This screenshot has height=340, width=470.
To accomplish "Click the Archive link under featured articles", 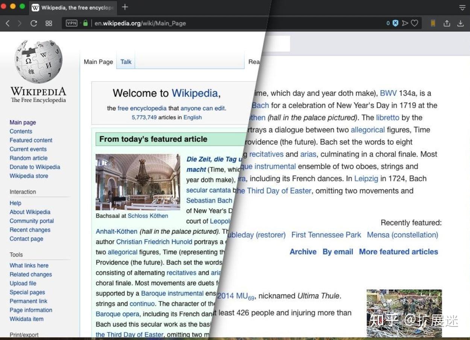I will pyautogui.click(x=303, y=252).
